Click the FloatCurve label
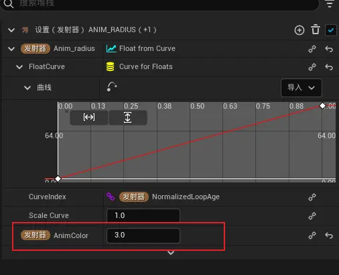 point(47,66)
